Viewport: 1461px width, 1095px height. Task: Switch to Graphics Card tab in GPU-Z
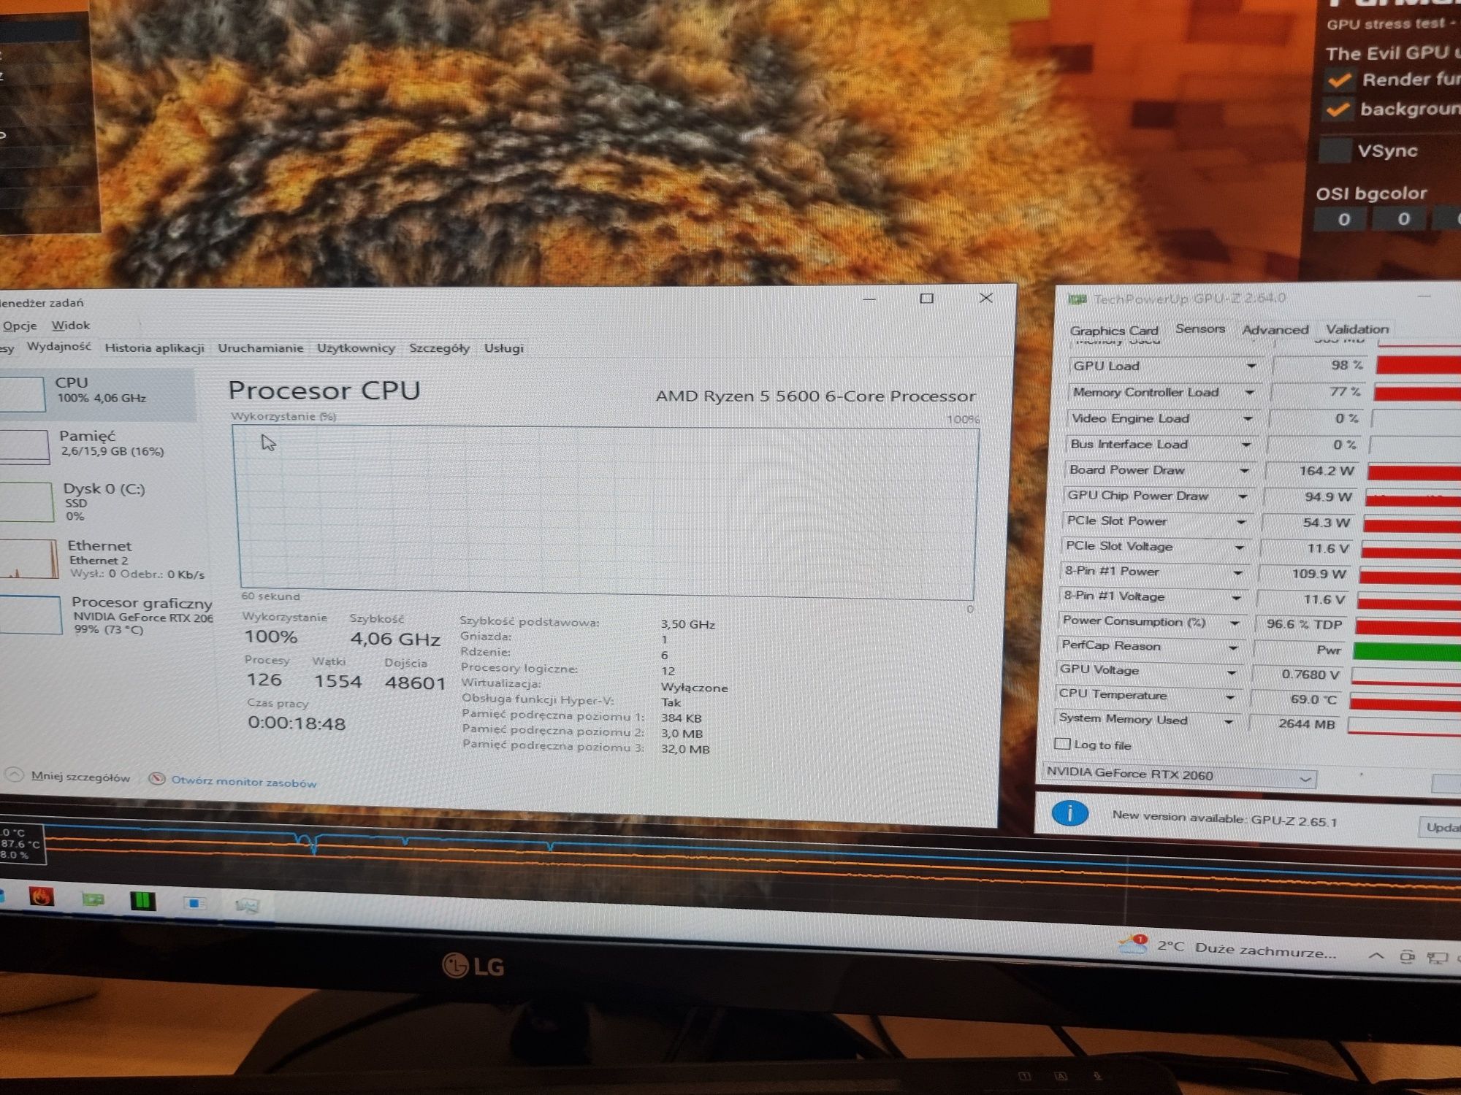(x=1114, y=331)
